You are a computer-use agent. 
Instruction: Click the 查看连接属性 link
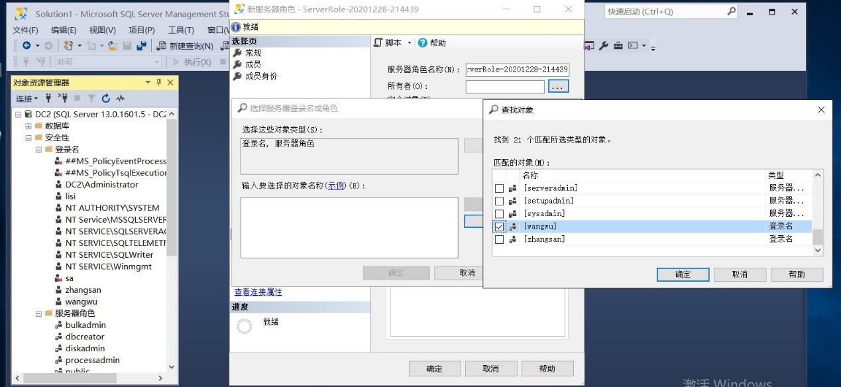point(258,292)
